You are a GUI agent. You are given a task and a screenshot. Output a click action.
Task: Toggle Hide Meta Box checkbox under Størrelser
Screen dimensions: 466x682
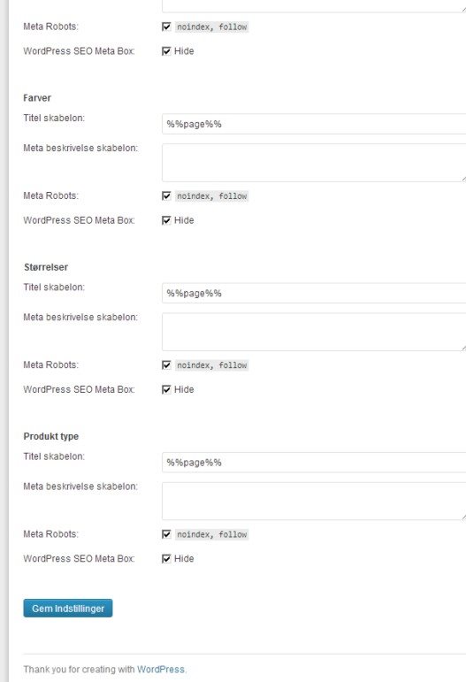(166, 390)
